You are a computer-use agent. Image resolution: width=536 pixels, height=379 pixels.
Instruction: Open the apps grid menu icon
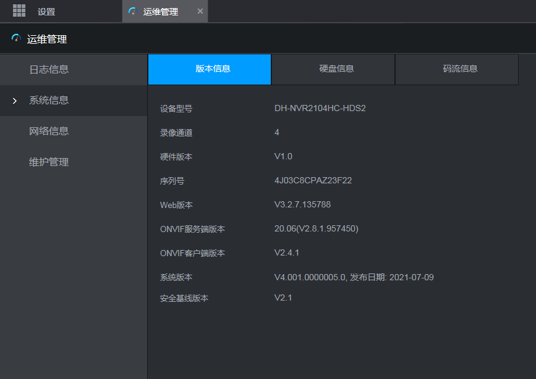pyautogui.click(x=19, y=10)
